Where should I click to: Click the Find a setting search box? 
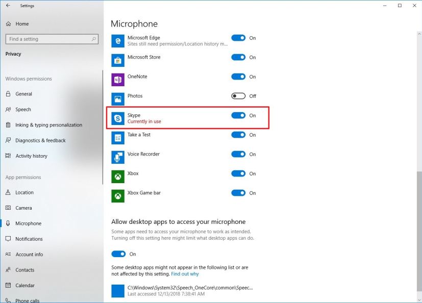(x=48, y=39)
